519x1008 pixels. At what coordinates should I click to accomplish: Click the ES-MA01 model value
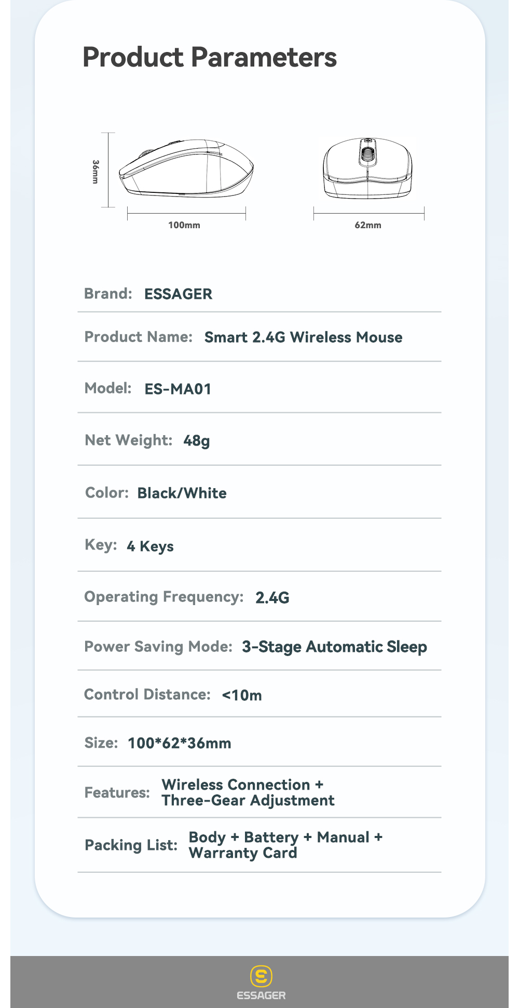[177, 389]
